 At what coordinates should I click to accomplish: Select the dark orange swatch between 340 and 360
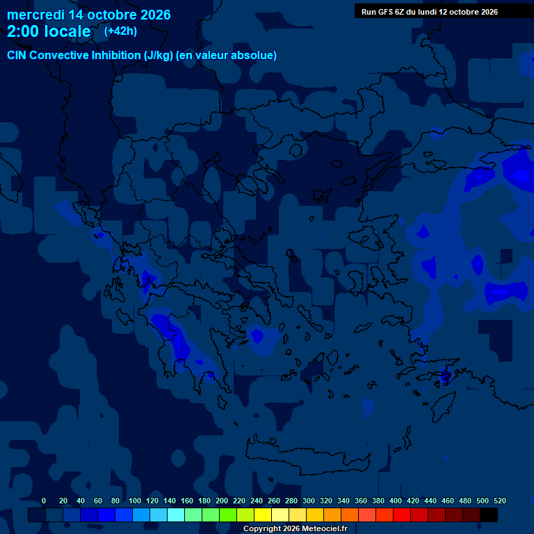tap(350, 515)
